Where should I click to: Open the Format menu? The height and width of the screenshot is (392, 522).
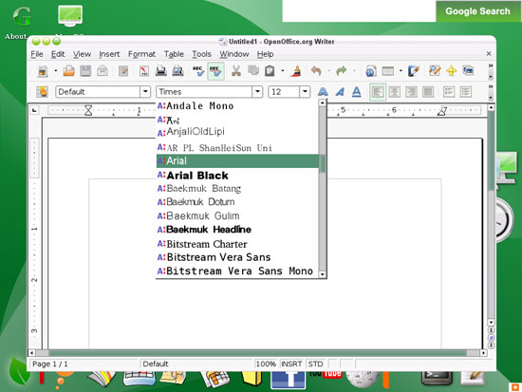point(141,54)
